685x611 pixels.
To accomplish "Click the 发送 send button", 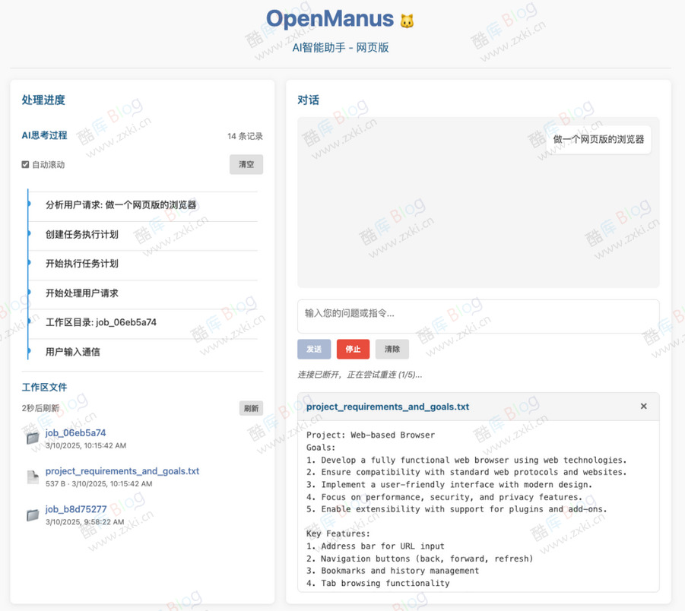I will click(313, 349).
